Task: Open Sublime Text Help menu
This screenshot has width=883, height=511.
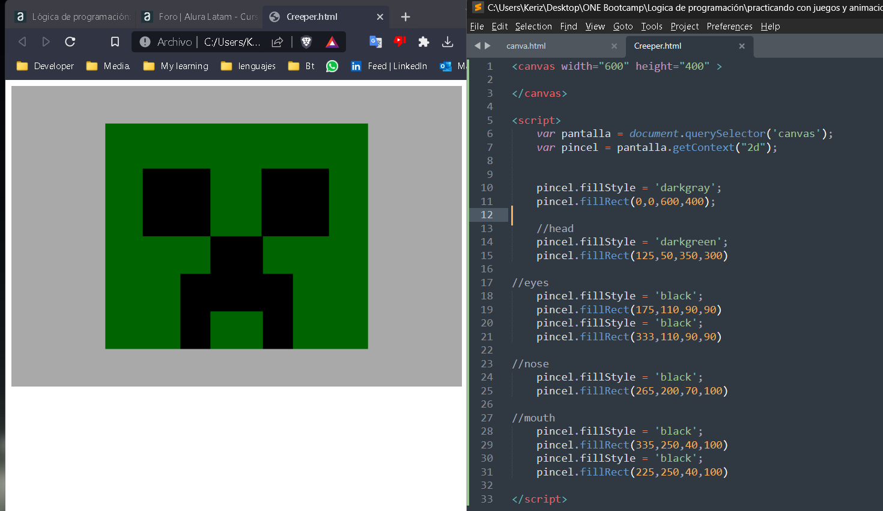Action: 770,26
